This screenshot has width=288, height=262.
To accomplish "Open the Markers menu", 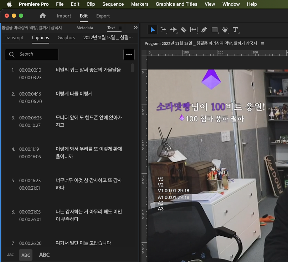I will pos(140,4).
